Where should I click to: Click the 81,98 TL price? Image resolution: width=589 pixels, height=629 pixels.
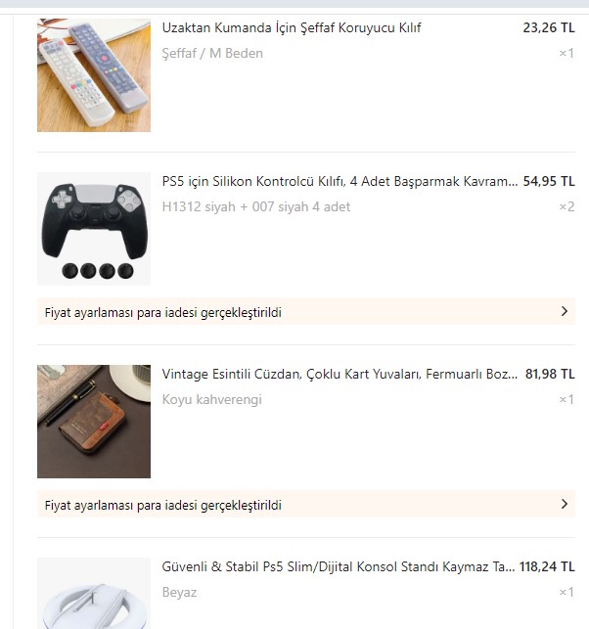click(x=550, y=375)
